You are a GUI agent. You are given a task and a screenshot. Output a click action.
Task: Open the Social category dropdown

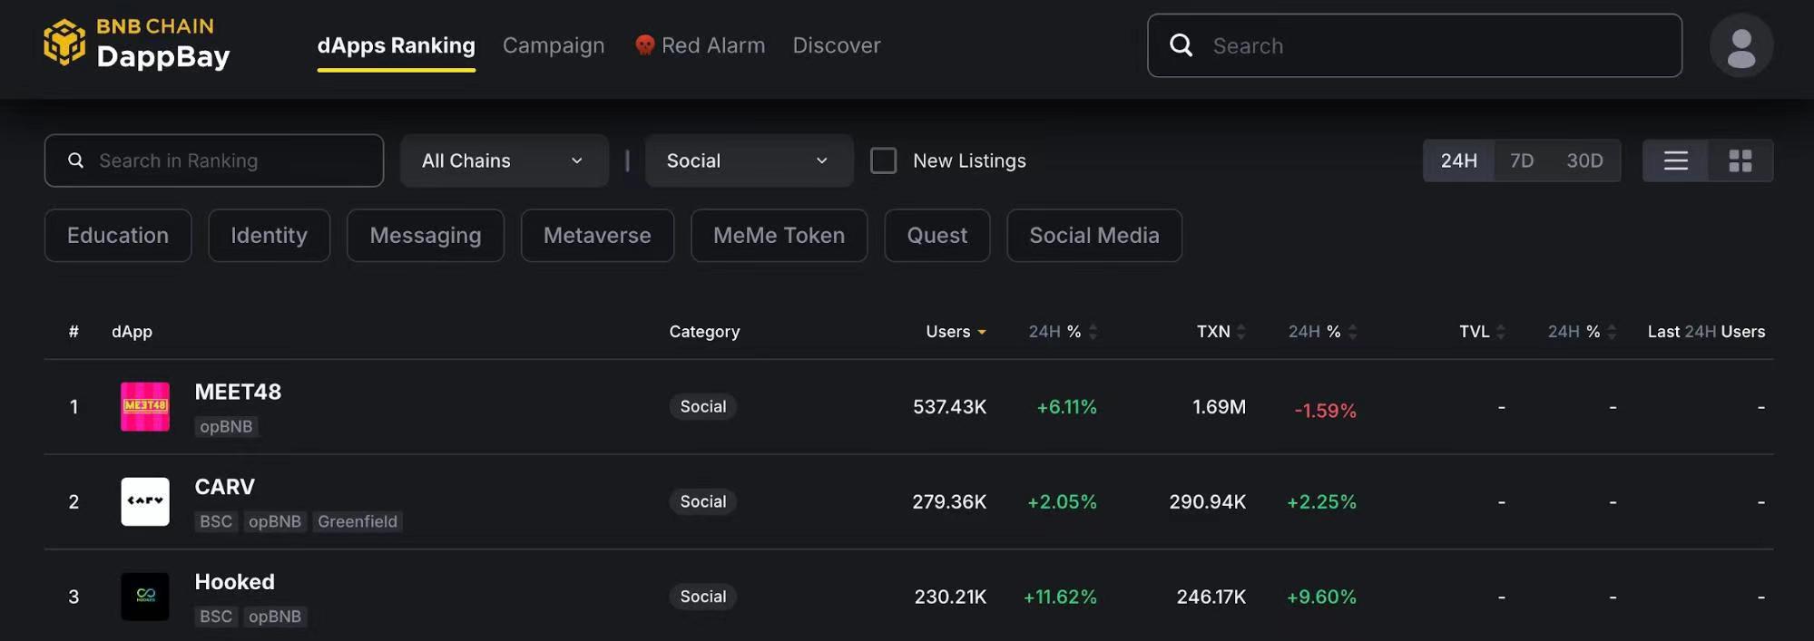pos(749,160)
